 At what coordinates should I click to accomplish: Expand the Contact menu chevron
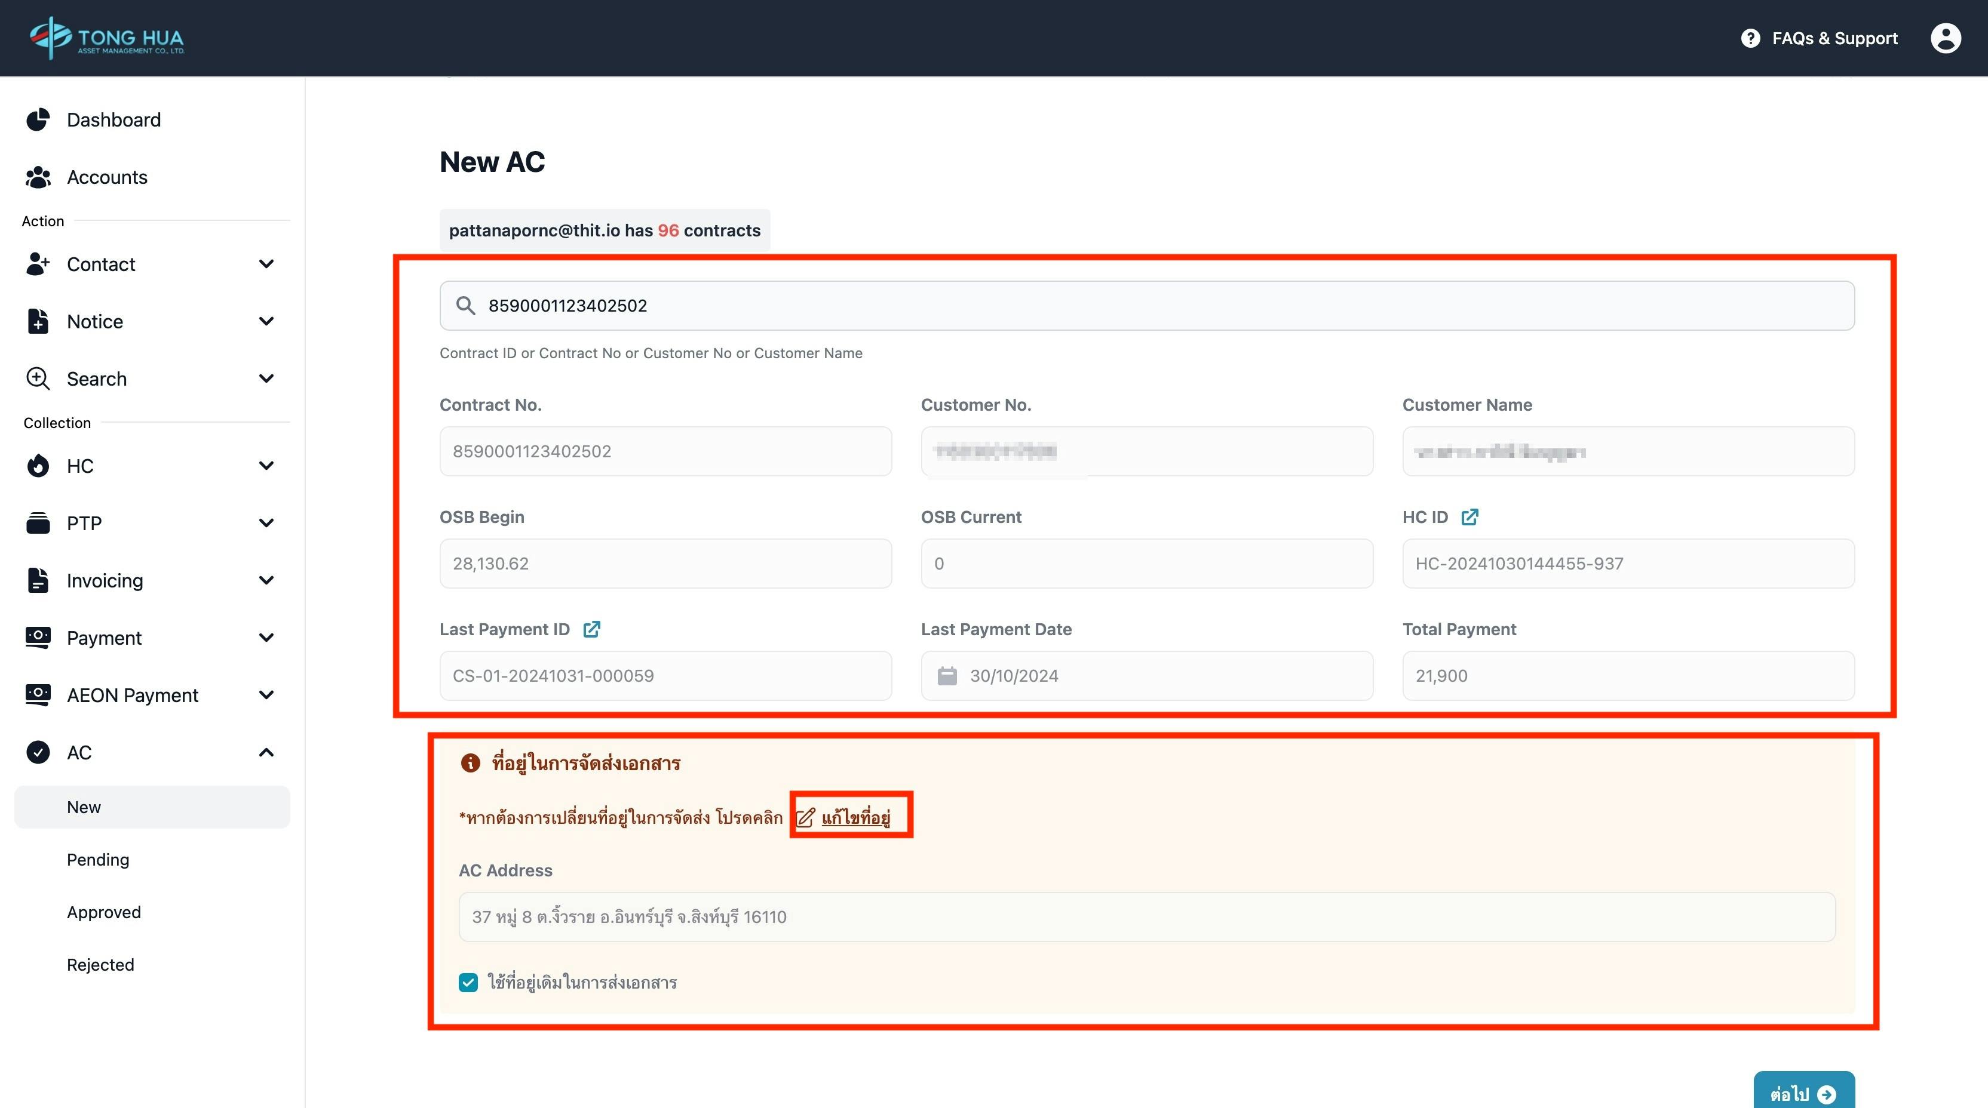coord(266,264)
